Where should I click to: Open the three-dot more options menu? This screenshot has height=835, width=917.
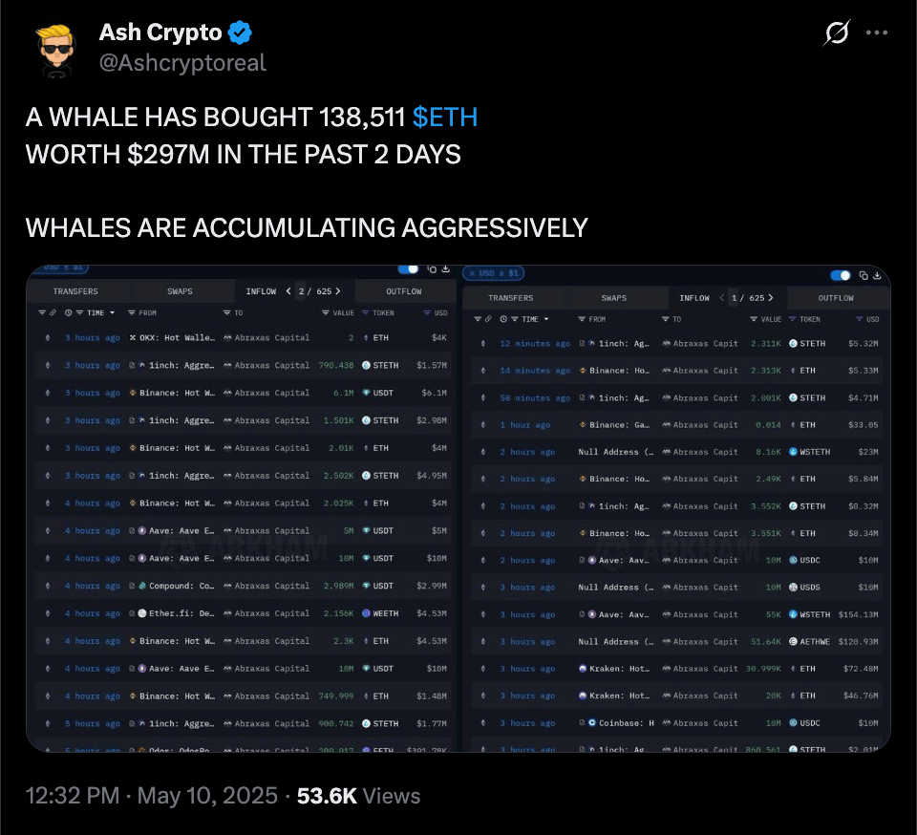pyautogui.click(x=876, y=33)
